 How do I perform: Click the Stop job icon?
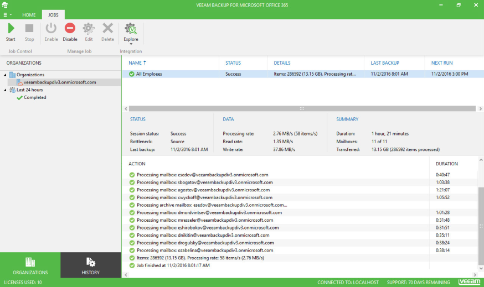click(x=29, y=28)
